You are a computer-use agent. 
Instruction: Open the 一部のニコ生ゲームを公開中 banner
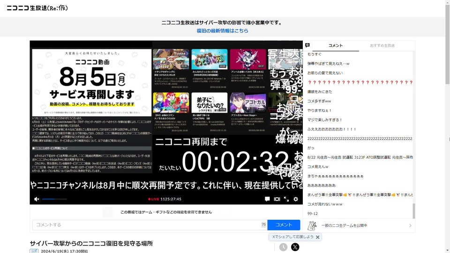coord(359,226)
